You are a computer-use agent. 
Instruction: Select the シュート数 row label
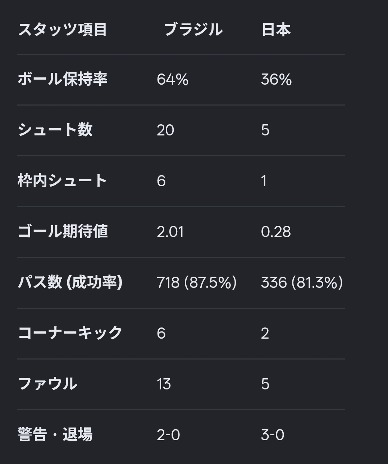tap(55, 130)
